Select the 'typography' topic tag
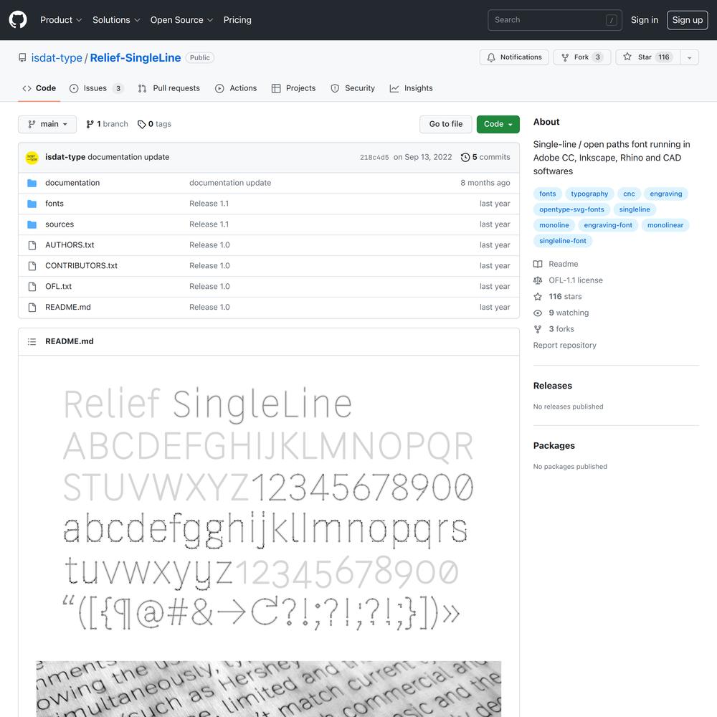The height and width of the screenshot is (717, 717). (x=589, y=194)
